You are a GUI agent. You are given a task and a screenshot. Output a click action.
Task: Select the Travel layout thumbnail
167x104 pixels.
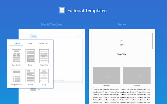[x=30, y=56]
